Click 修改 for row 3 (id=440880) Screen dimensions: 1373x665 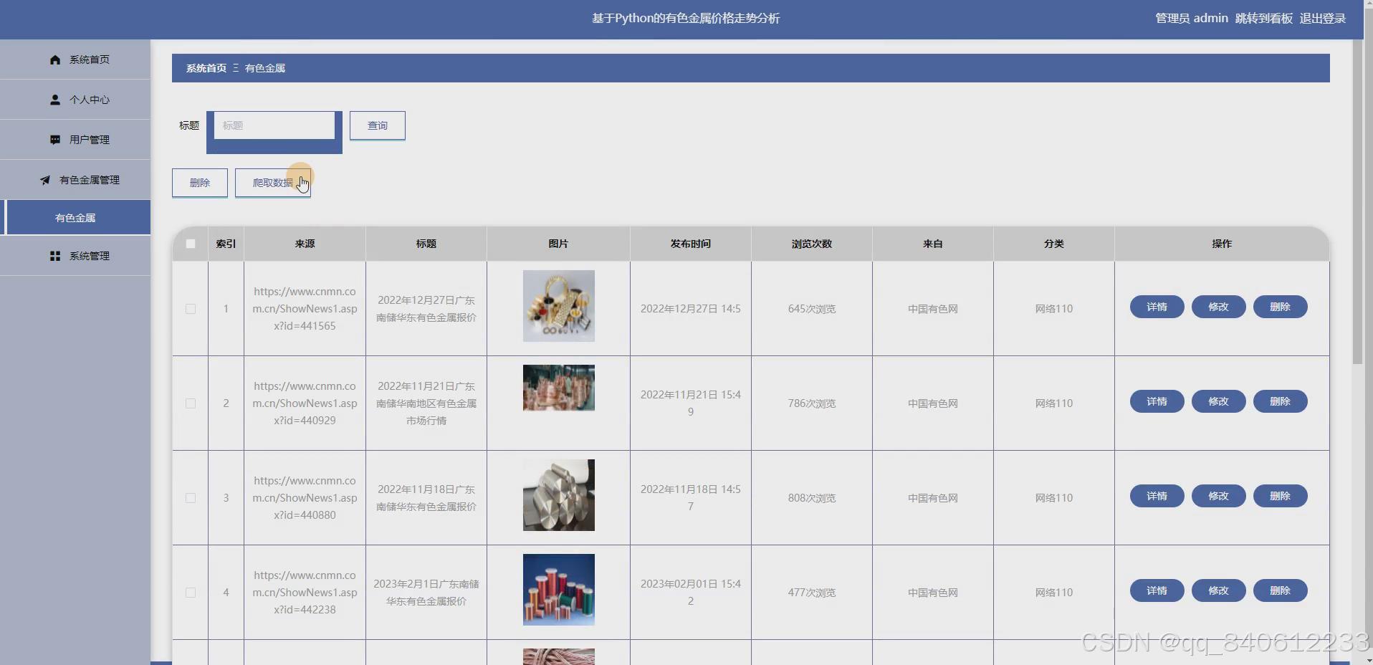[1218, 496]
